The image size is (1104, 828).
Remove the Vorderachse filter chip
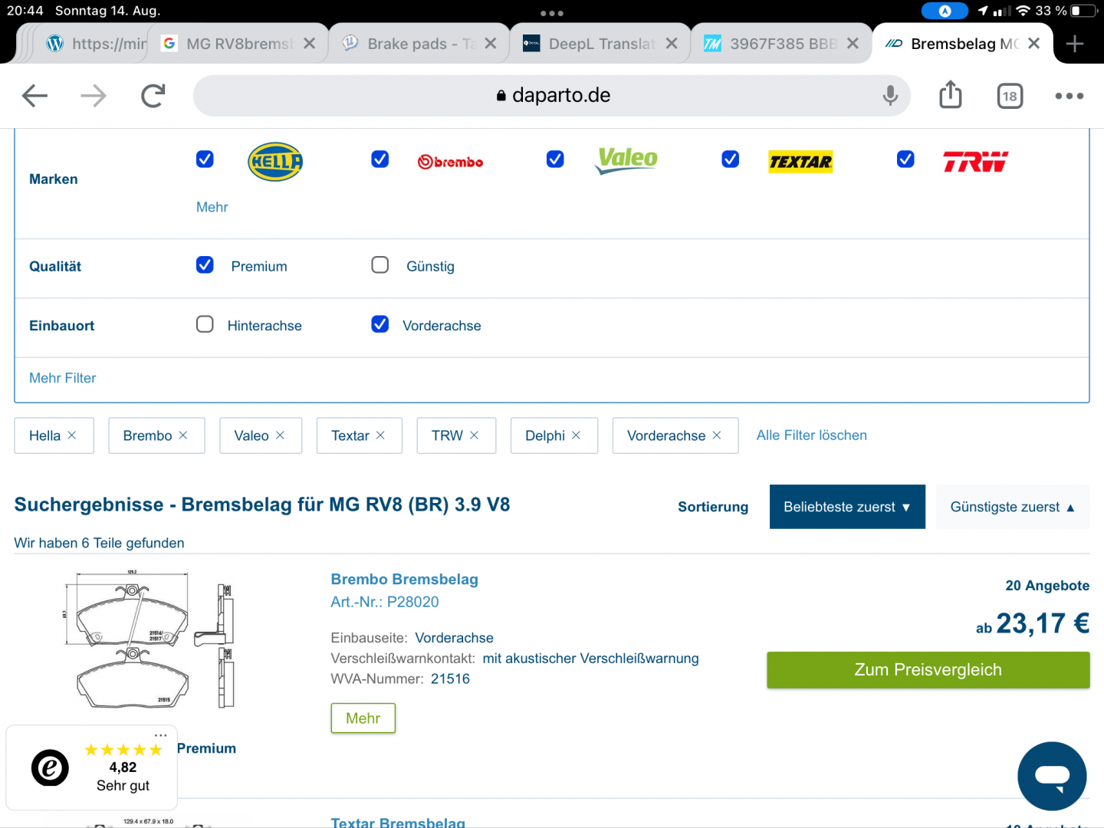coord(717,435)
